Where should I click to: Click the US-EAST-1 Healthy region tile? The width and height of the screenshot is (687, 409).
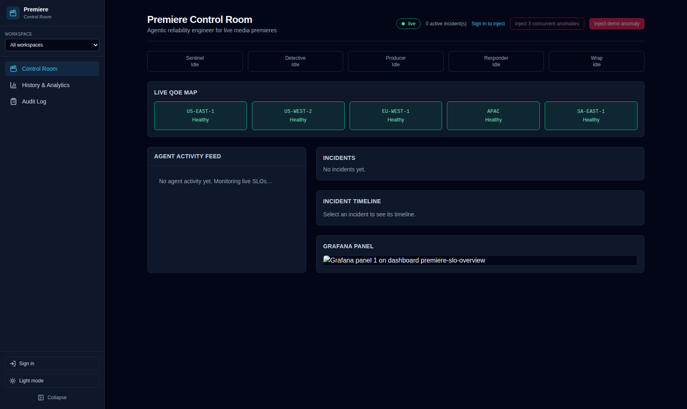point(200,116)
